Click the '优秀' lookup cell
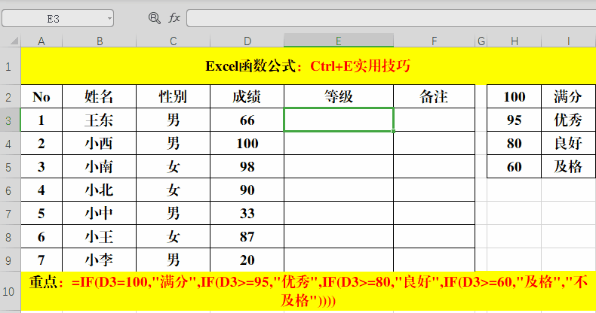The height and width of the screenshot is (313, 596). (x=569, y=120)
